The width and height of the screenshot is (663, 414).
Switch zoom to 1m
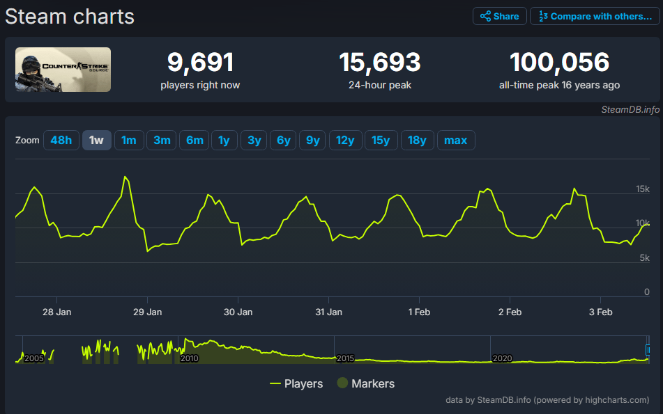coord(129,140)
